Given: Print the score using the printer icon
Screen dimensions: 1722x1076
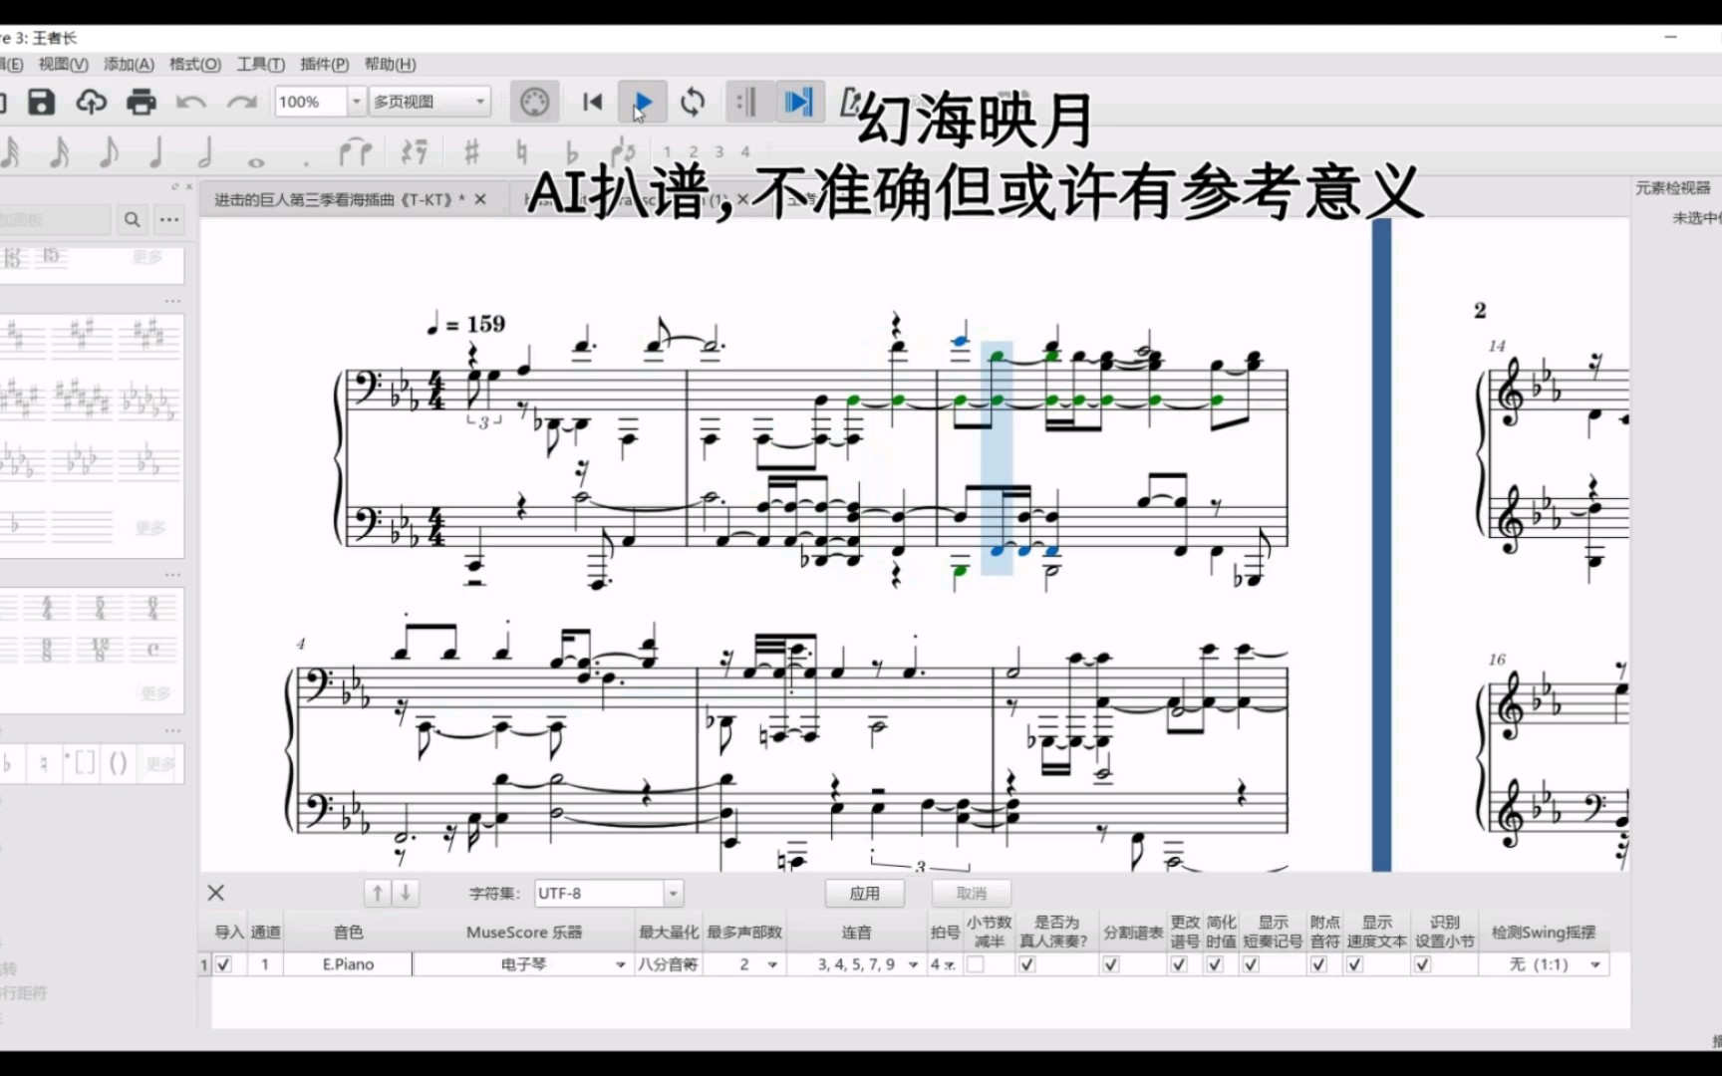Looking at the screenshot, I should 142,102.
